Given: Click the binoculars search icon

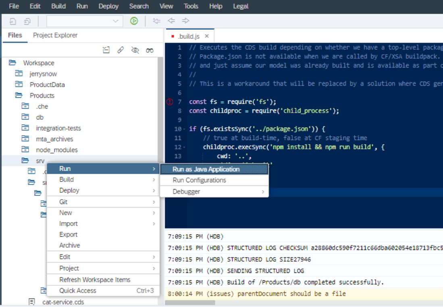Looking at the screenshot, I should 150,50.
